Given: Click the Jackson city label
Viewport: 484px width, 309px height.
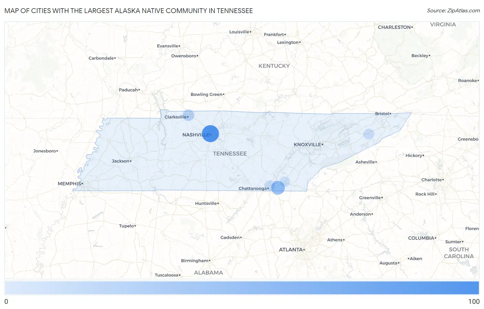Looking at the screenshot, I should pyautogui.click(x=120, y=161).
